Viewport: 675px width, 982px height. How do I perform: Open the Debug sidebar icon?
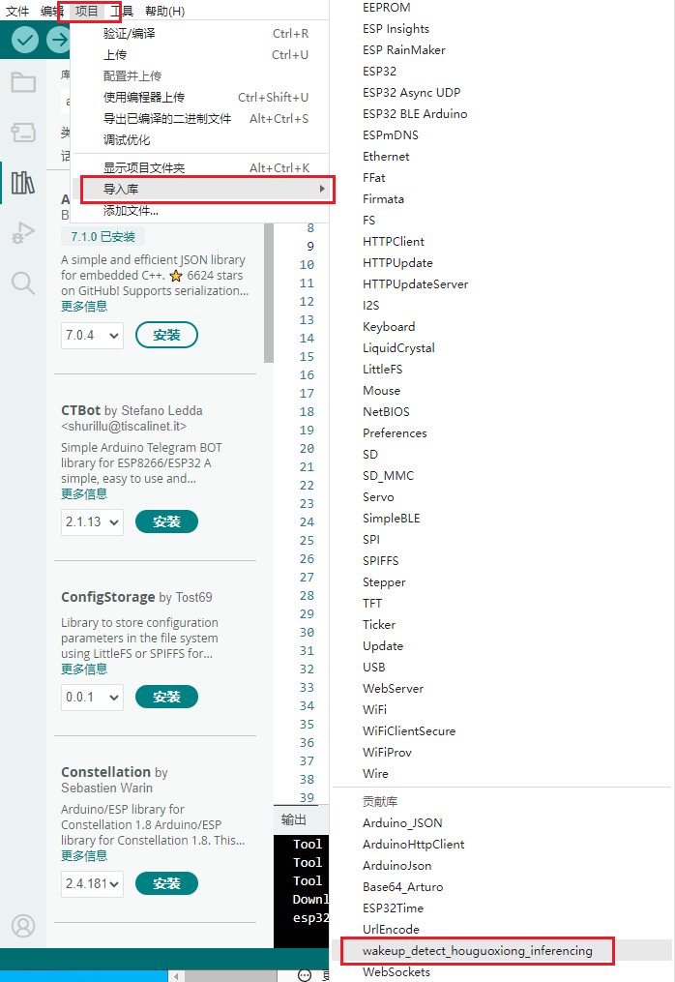pos(23,232)
